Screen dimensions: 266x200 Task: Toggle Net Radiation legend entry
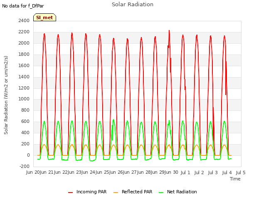178,192
